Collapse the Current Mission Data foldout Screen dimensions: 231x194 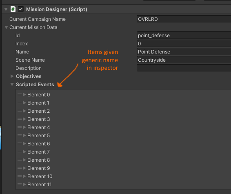(6, 27)
